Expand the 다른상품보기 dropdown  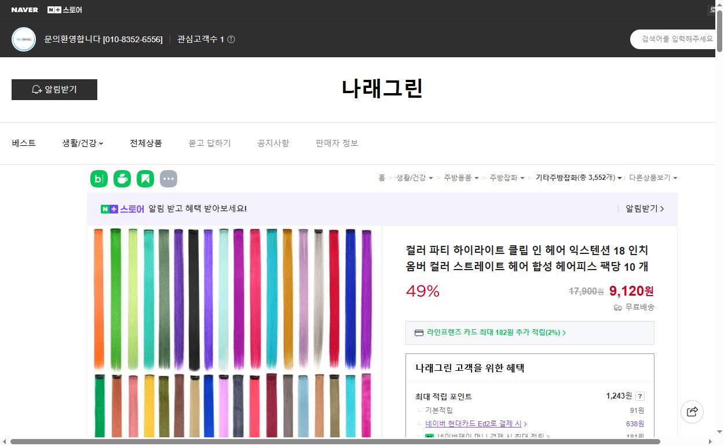click(x=653, y=178)
